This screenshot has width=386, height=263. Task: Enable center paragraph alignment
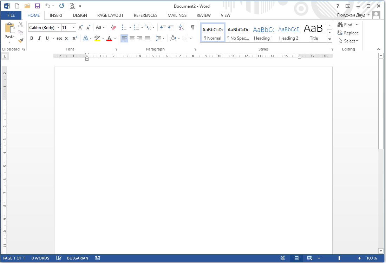[132, 38]
